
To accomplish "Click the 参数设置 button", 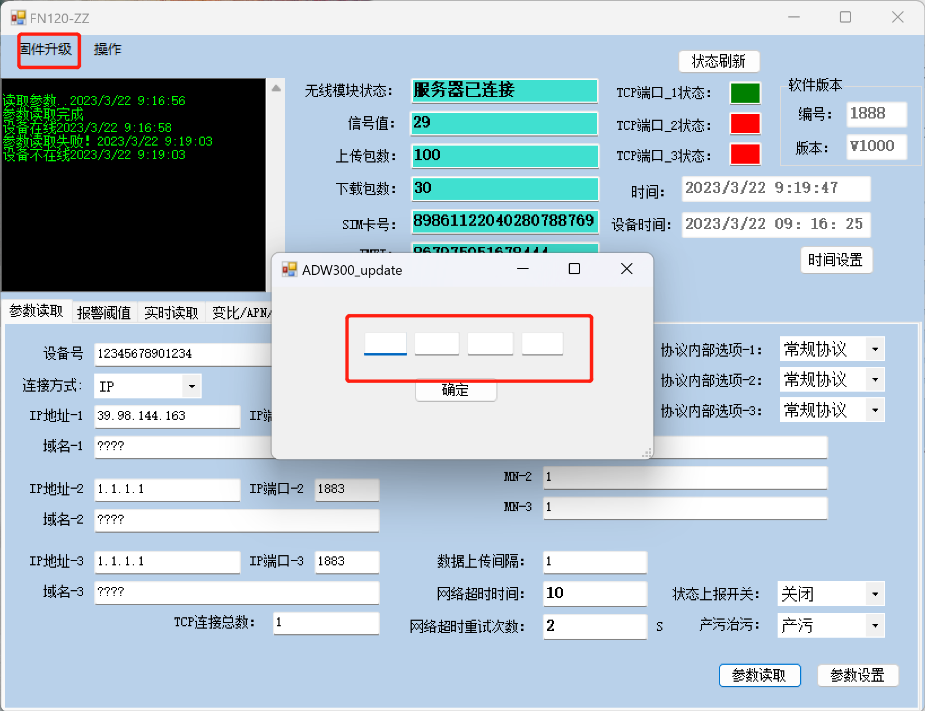I will 857,675.
